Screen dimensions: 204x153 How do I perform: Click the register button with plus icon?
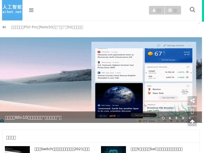(x=173, y=10)
